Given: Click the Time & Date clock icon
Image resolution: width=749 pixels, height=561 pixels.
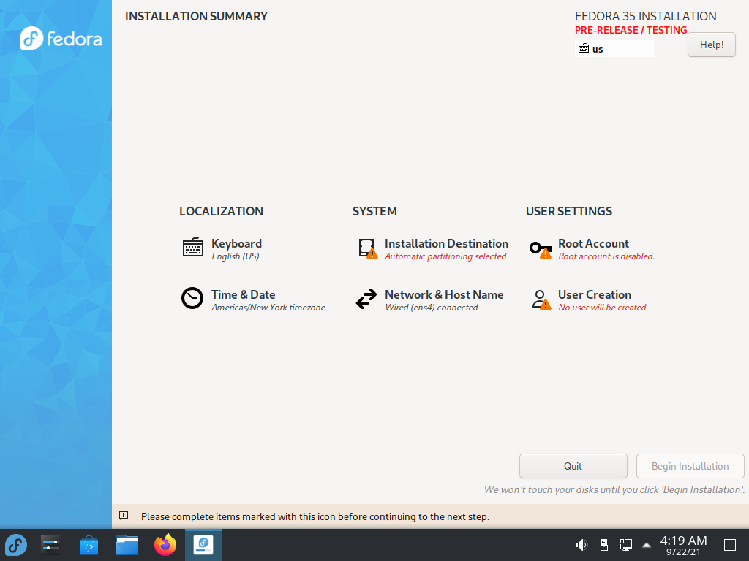Looking at the screenshot, I should pos(192,299).
